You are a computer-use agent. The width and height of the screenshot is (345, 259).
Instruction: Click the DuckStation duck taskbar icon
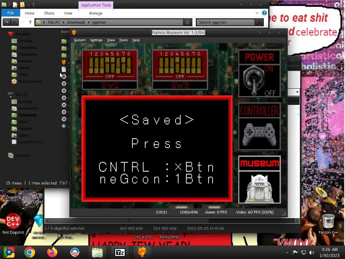(x=143, y=252)
